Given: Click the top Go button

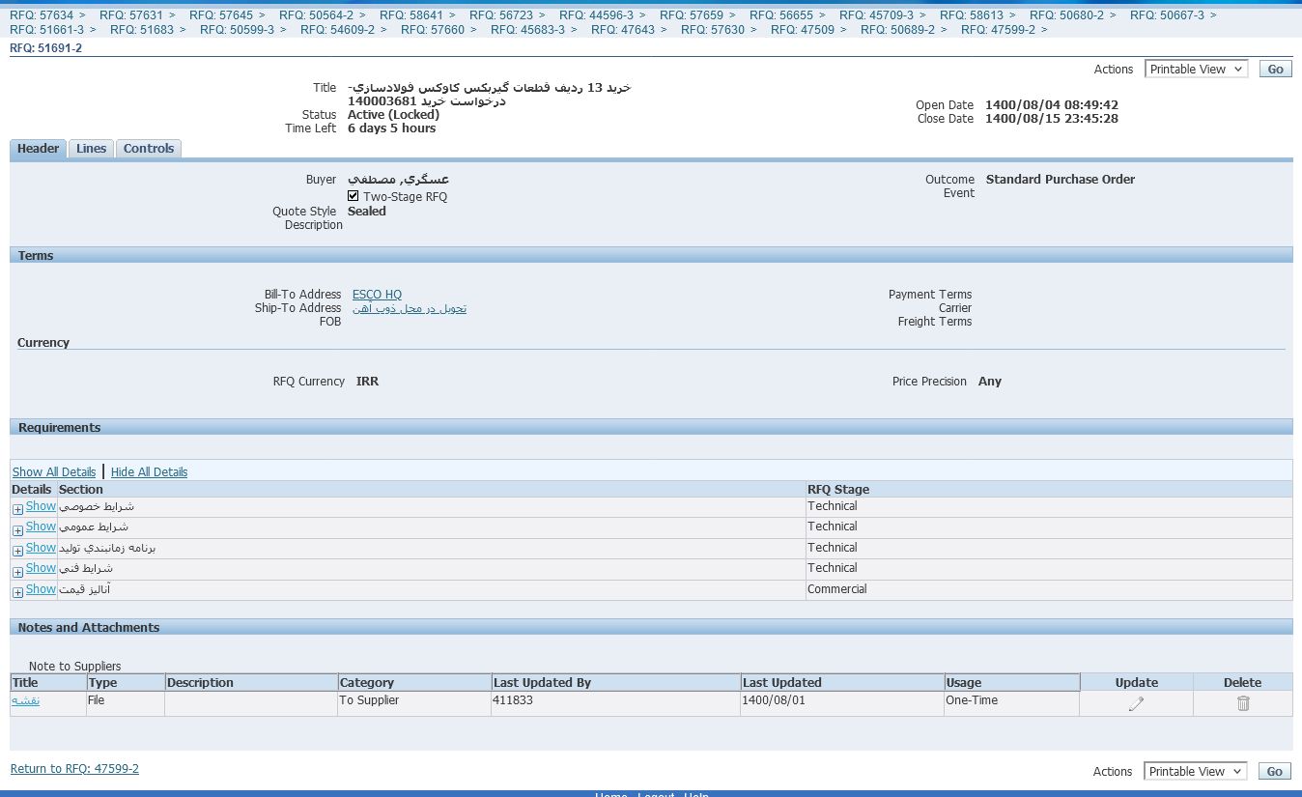Looking at the screenshot, I should pyautogui.click(x=1275, y=70).
